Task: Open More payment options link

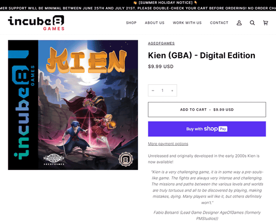Action: pyautogui.click(x=168, y=144)
